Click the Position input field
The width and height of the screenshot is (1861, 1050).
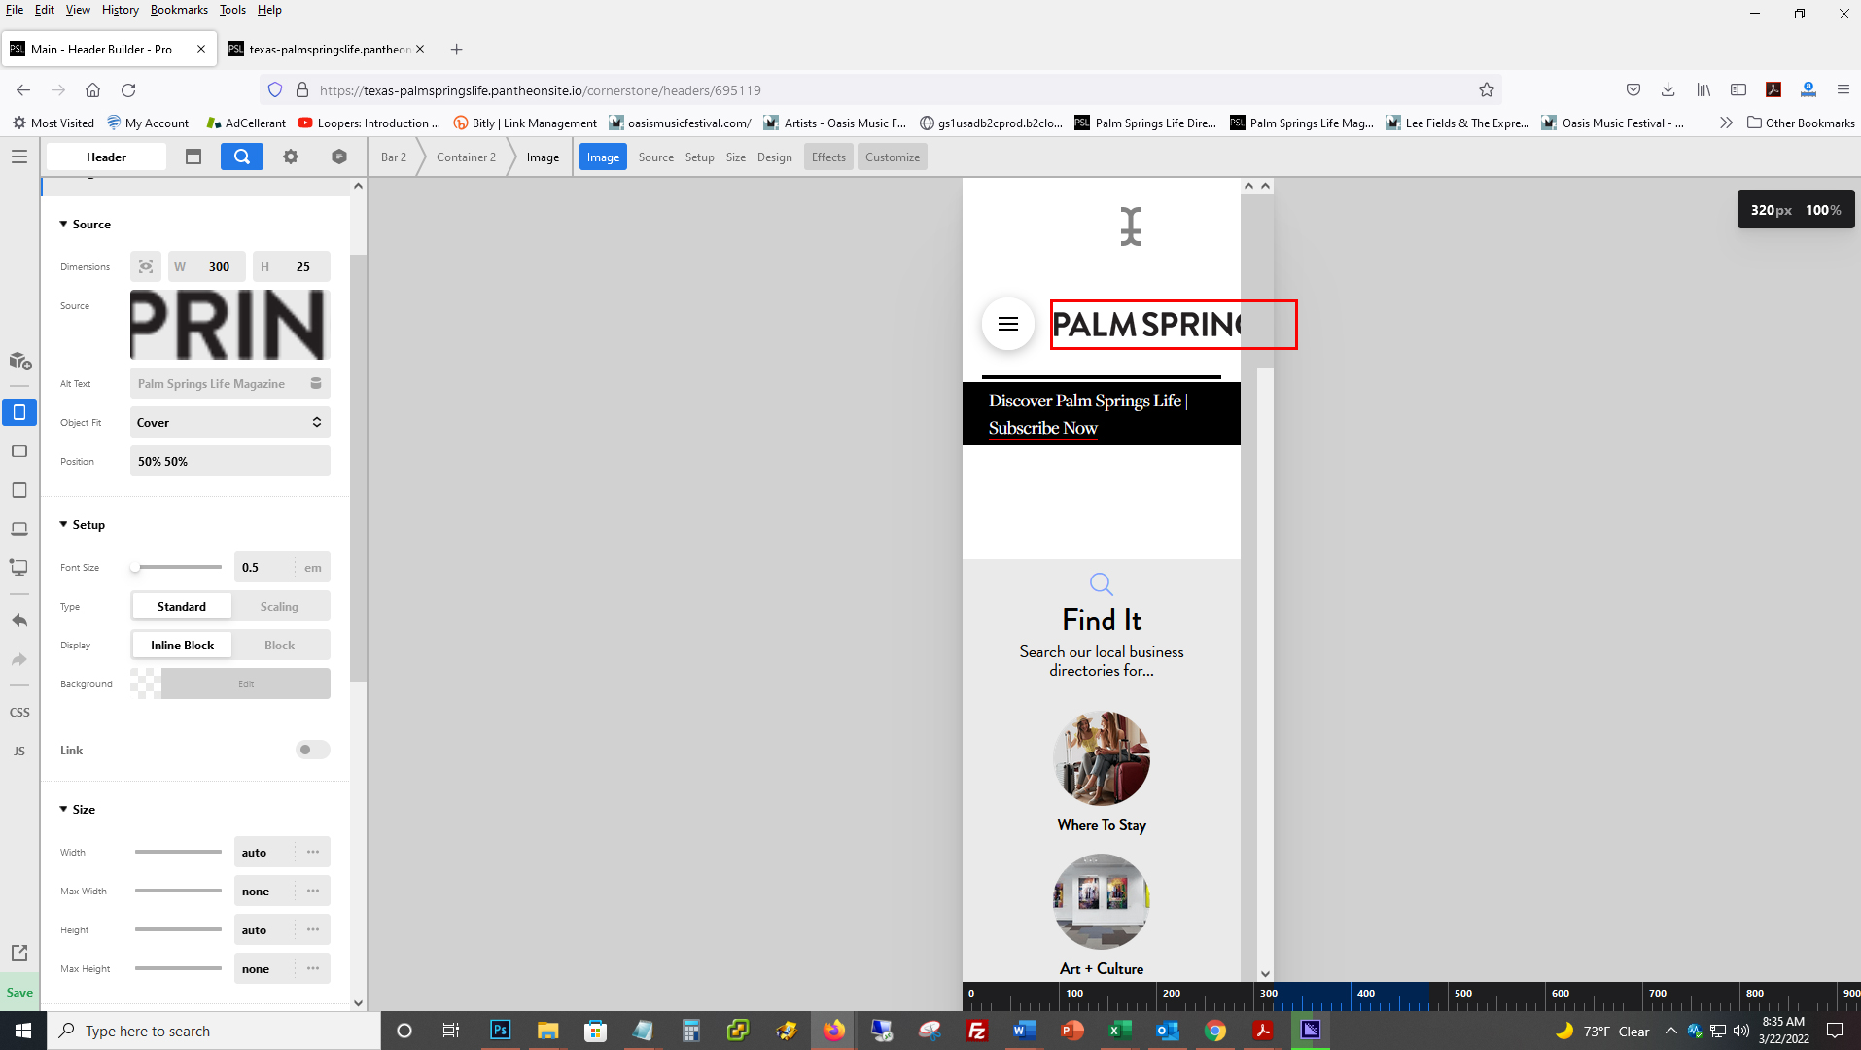click(x=230, y=461)
